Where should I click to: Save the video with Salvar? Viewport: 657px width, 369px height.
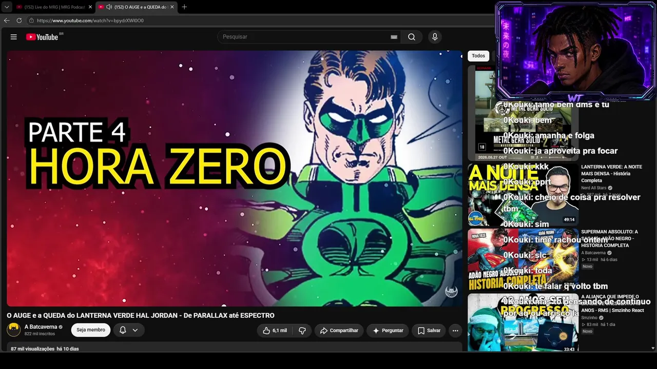pos(429,331)
